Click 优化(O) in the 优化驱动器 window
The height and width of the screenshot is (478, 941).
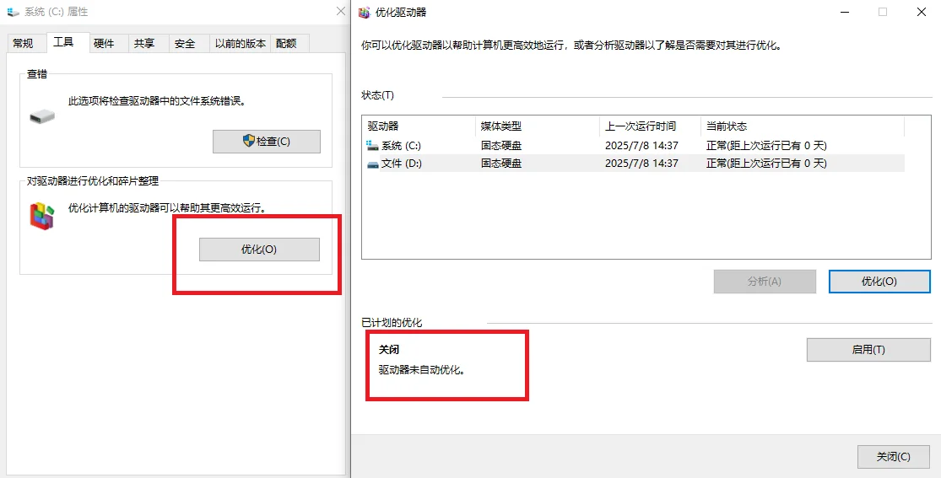tap(879, 282)
